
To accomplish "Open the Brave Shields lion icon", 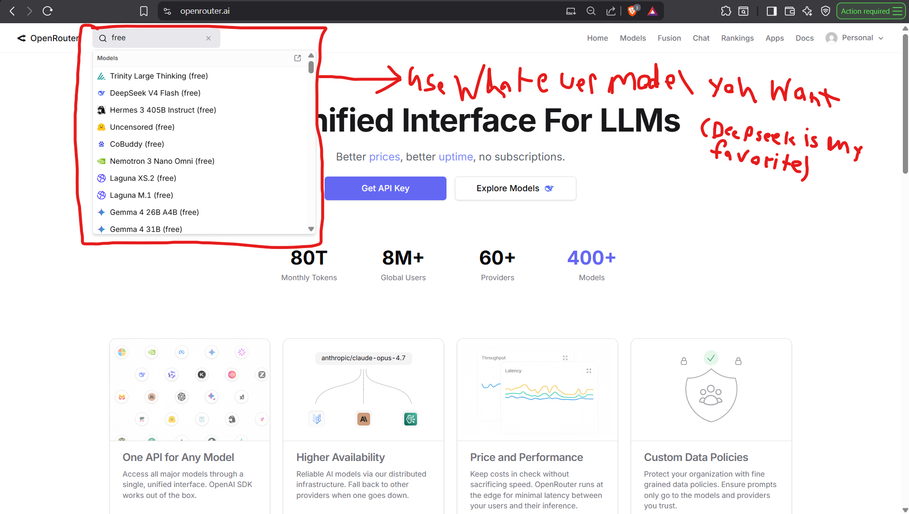I will pos(632,11).
